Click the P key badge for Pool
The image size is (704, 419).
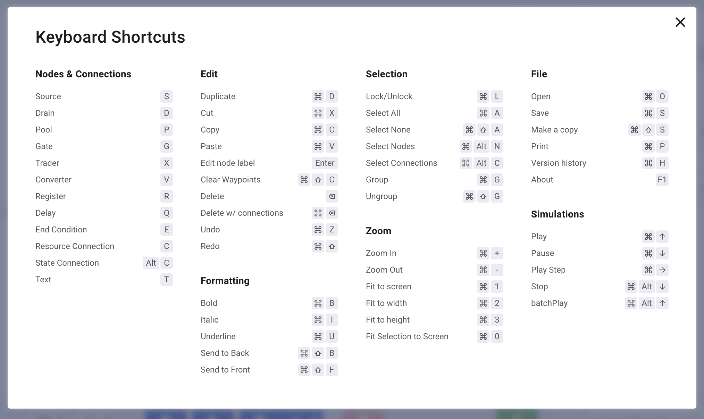(x=167, y=130)
